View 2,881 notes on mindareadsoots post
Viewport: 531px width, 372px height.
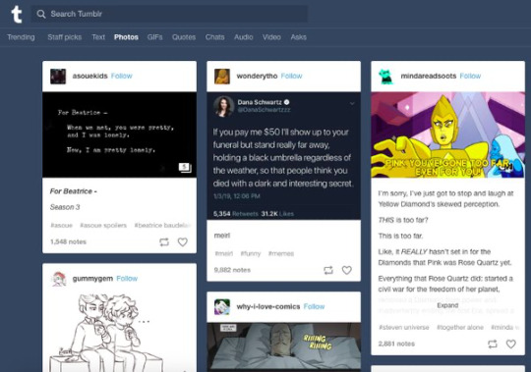[396, 344]
